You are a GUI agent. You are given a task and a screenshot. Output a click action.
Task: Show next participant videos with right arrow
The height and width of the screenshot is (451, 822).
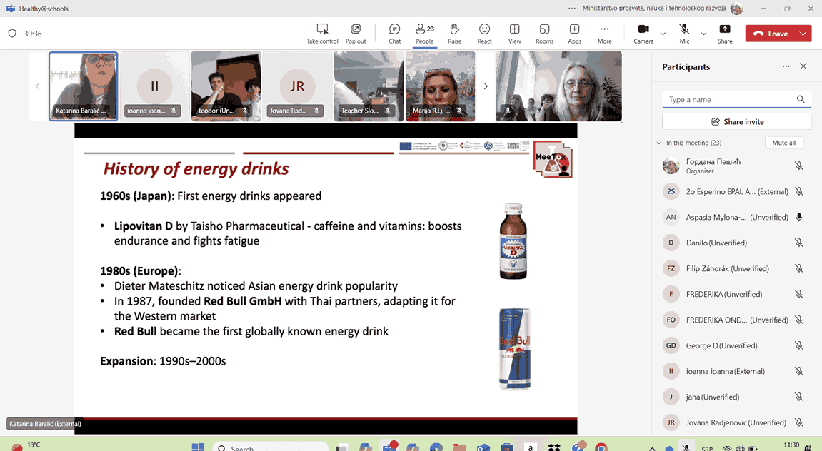coord(486,86)
